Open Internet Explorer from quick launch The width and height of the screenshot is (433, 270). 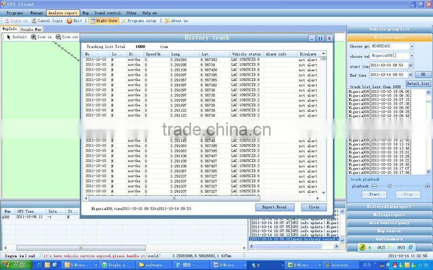pyautogui.click(x=40, y=265)
